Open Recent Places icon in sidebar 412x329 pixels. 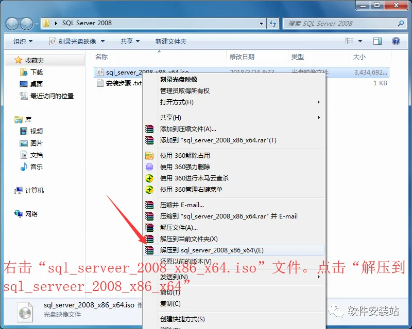(24, 96)
